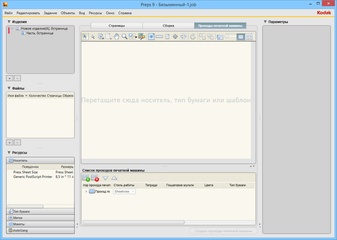337x240 pixels.
Task: Move press run down with triangle arrow
Action: click(x=105, y=178)
